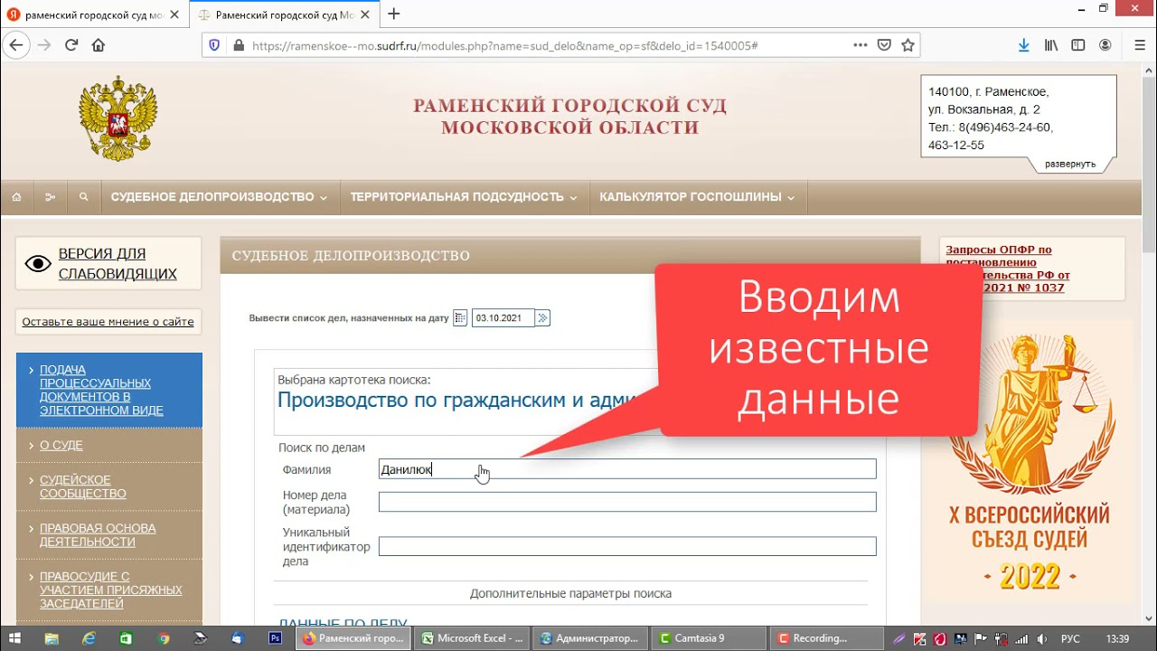Expand the Территориальная подсудность menu
This screenshot has height=651, width=1157.
[x=464, y=197]
